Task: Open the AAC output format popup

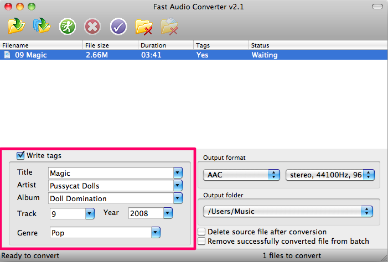Action: (x=241, y=175)
